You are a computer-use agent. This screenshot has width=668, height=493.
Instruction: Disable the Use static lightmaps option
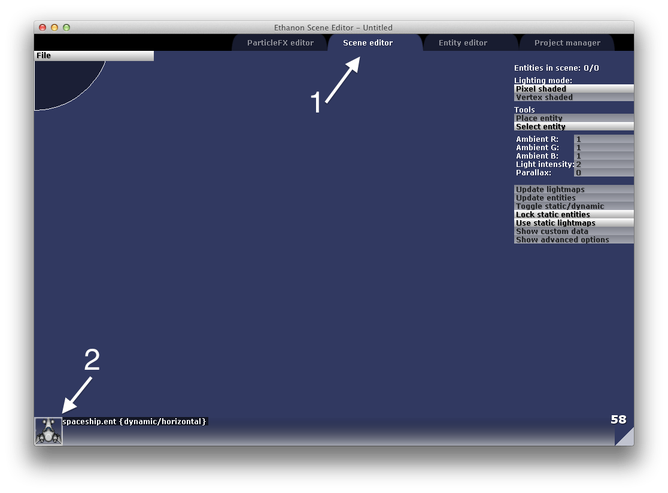[573, 223]
